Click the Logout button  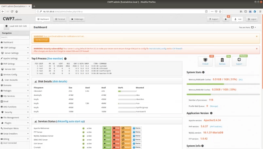pos(252,19)
